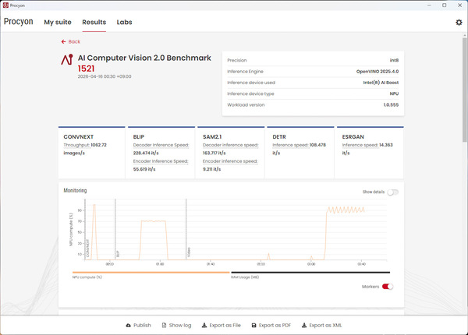468x335 pixels.
Task: Click the CONVNEXT marker line in chart
Action: coord(85,230)
